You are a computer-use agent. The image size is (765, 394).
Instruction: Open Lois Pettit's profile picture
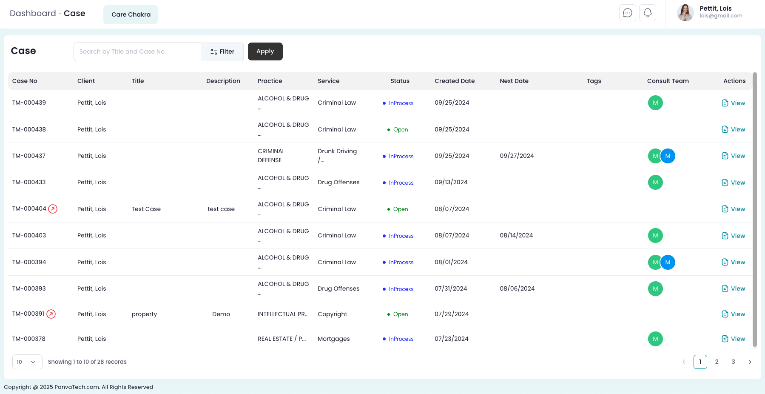click(x=685, y=13)
